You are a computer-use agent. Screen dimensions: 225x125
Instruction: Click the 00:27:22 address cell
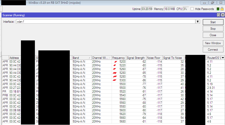tap(15, 88)
